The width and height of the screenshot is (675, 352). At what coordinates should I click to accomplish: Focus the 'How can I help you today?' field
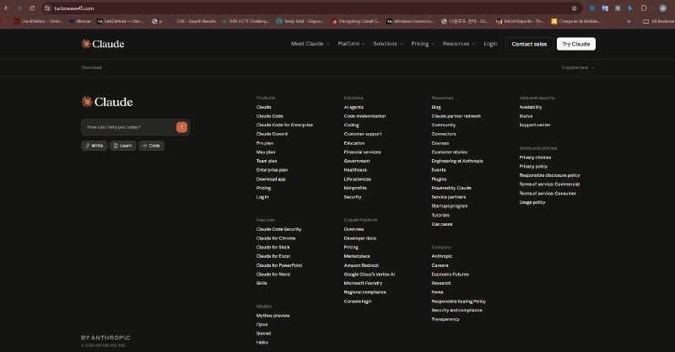(x=129, y=127)
